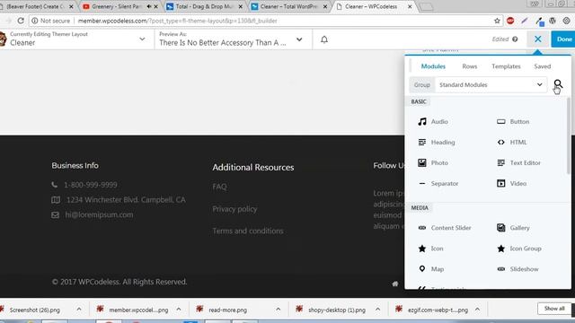The width and height of the screenshot is (575, 323).
Task: Add the Gallery module
Action: 513,228
